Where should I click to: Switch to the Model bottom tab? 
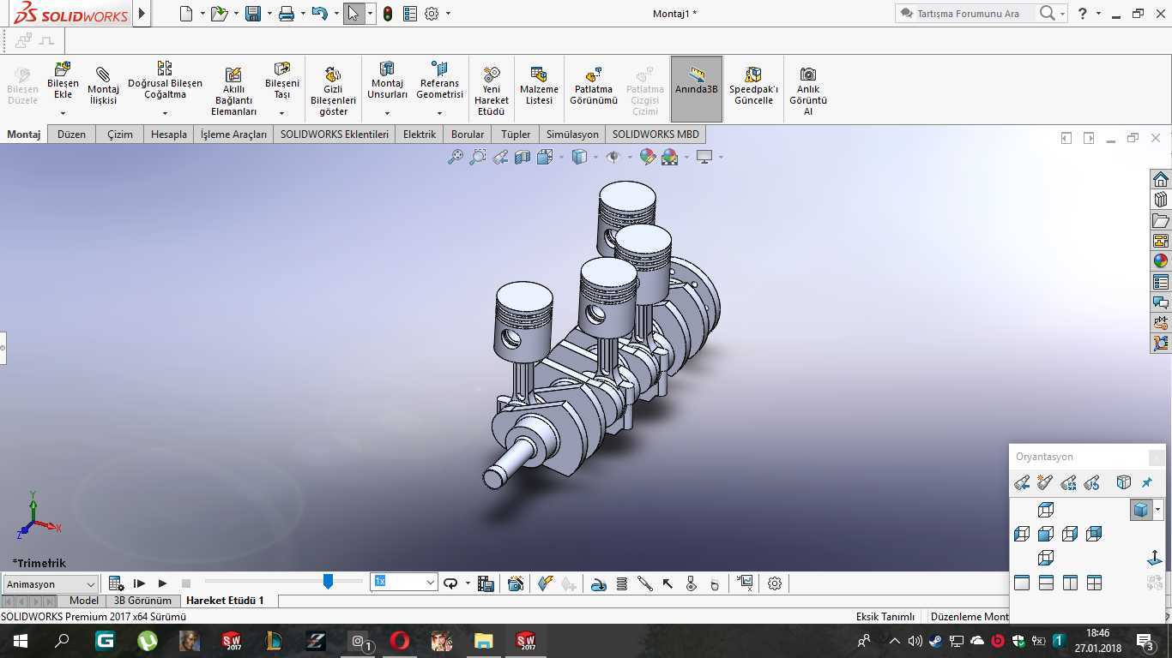84,601
